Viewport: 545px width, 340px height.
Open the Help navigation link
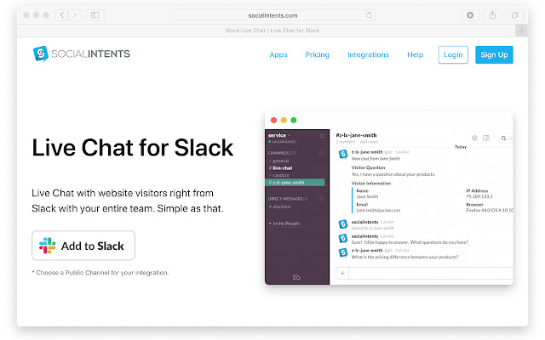tap(415, 54)
